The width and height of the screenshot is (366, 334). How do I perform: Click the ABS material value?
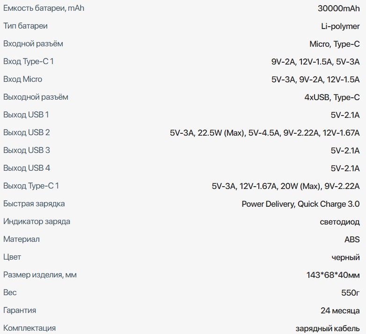point(352,240)
